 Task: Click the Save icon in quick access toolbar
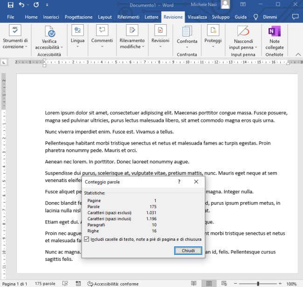coord(10,5)
